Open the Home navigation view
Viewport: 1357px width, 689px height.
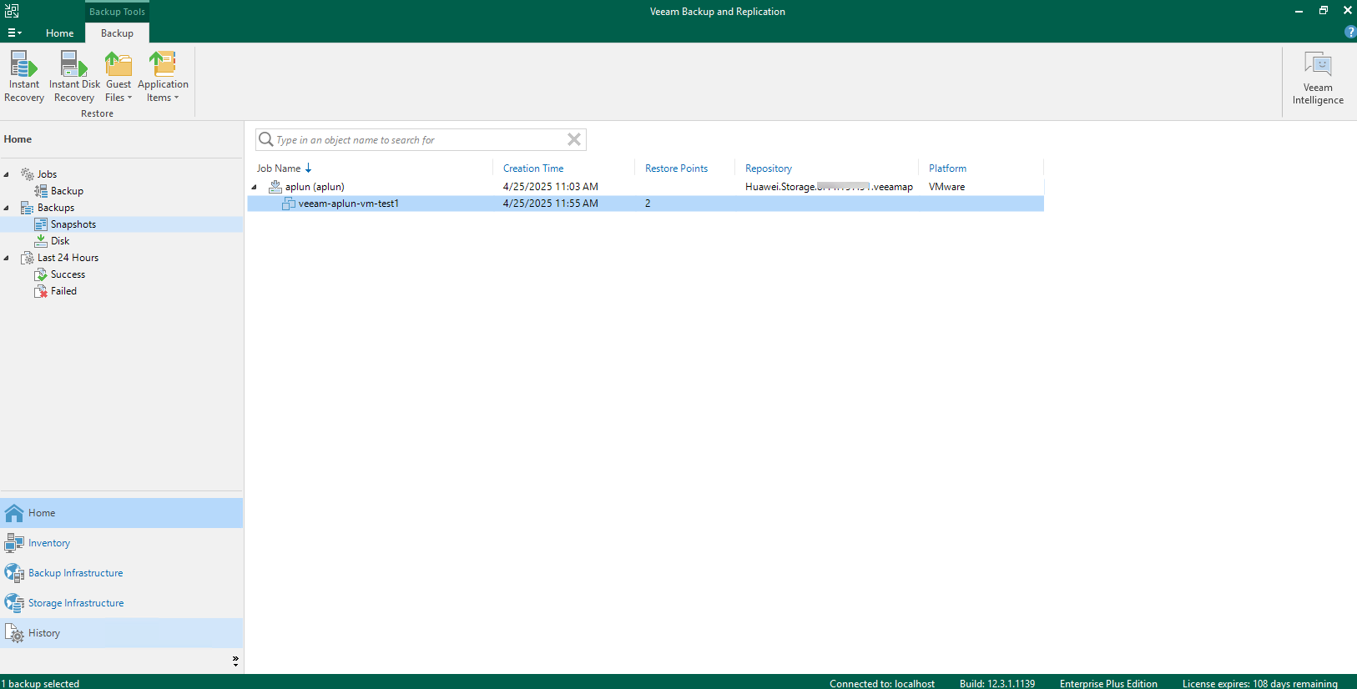(122, 513)
